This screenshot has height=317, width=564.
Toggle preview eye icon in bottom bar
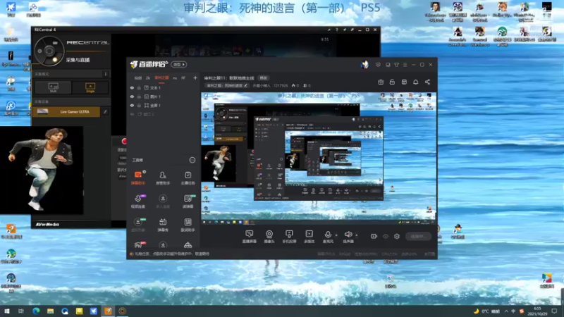385,236
